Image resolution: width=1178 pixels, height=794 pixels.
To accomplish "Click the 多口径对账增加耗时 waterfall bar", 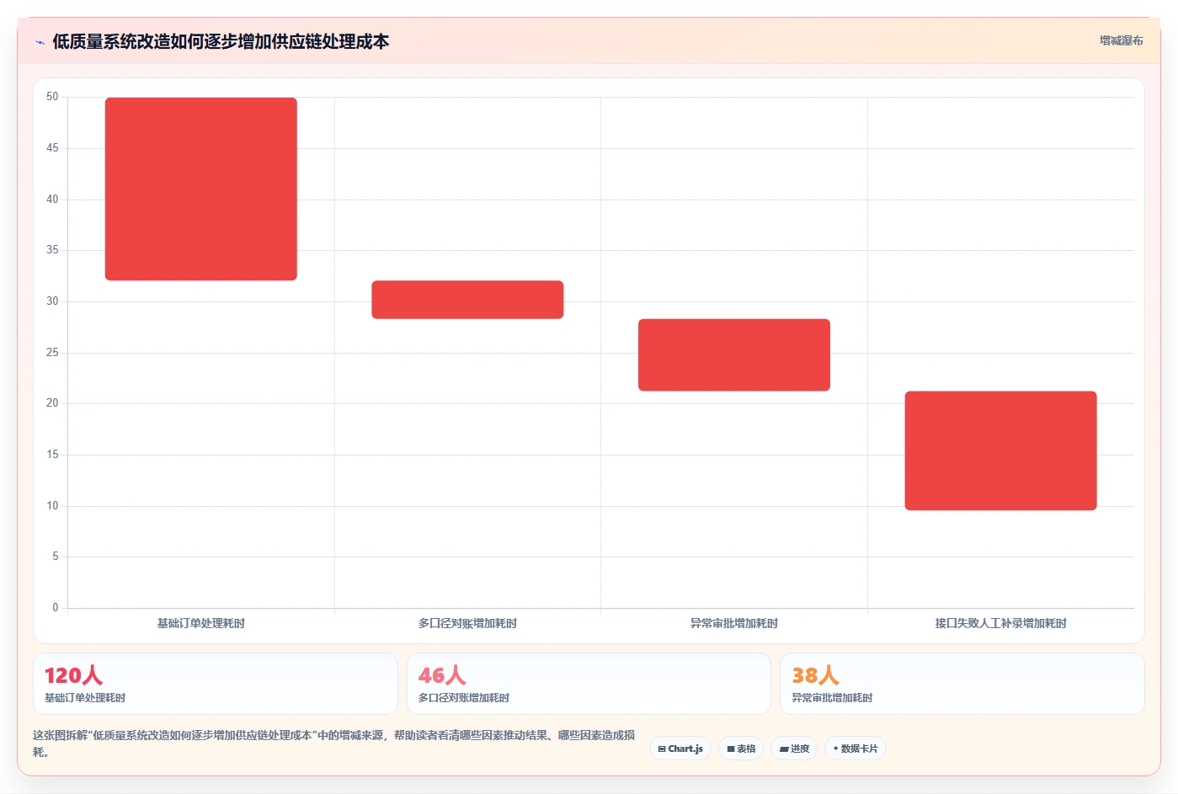I will pyautogui.click(x=467, y=300).
